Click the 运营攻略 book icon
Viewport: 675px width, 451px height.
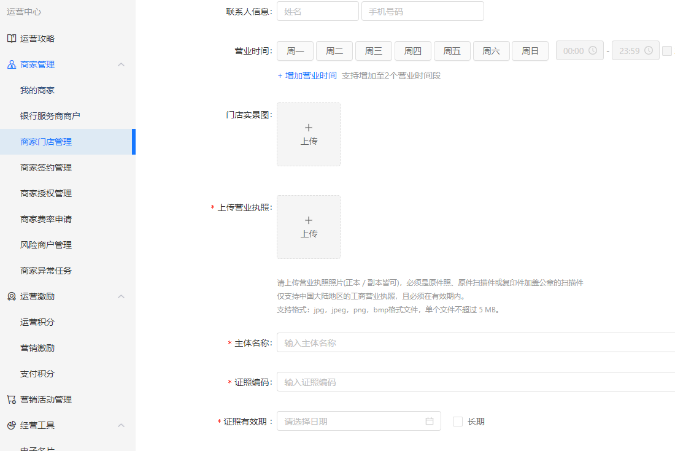point(12,39)
